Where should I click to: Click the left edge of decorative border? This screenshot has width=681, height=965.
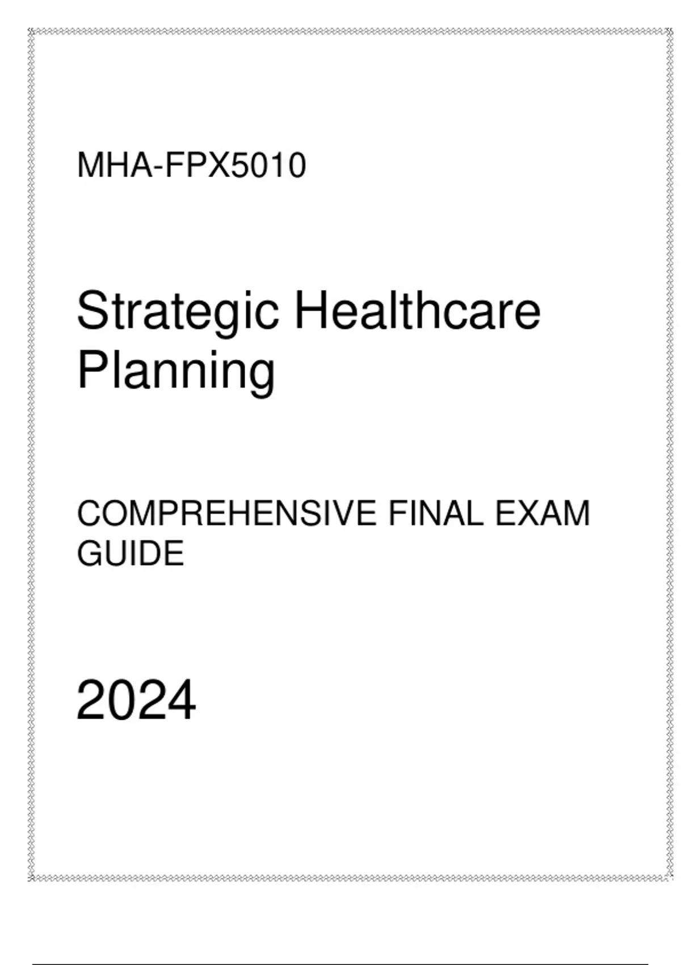32,455
